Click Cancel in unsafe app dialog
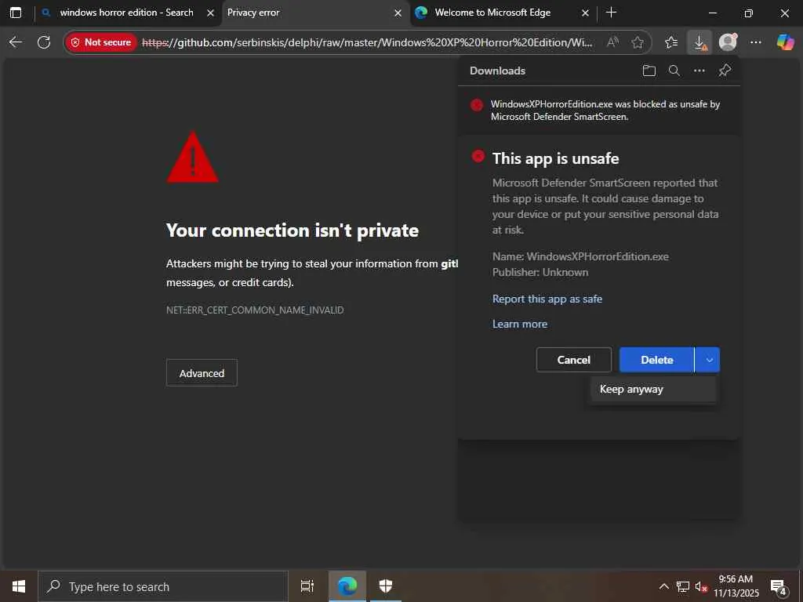The height and width of the screenshot is (602, 803). (573, 360)
